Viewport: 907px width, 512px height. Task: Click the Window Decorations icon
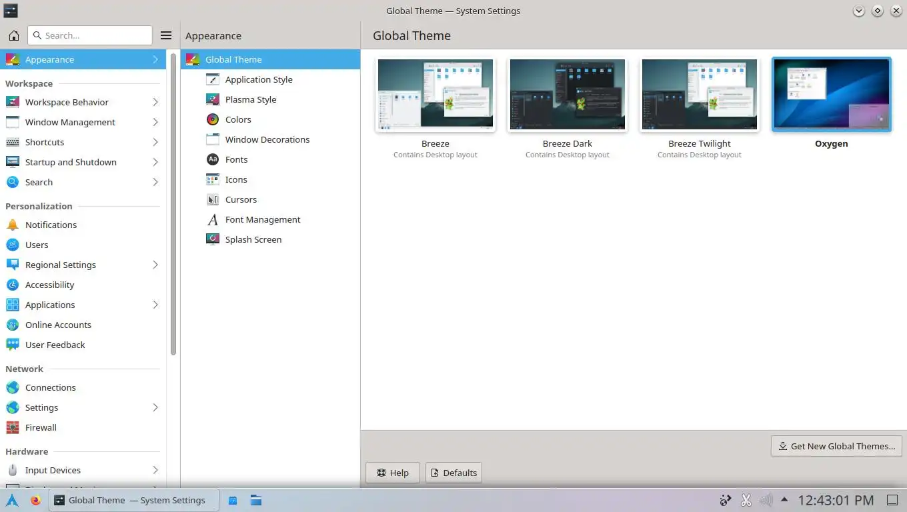coord(213,139)
